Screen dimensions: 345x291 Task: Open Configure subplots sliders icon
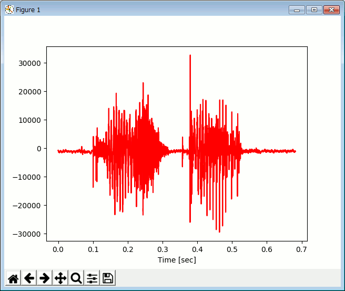point(92,278)
